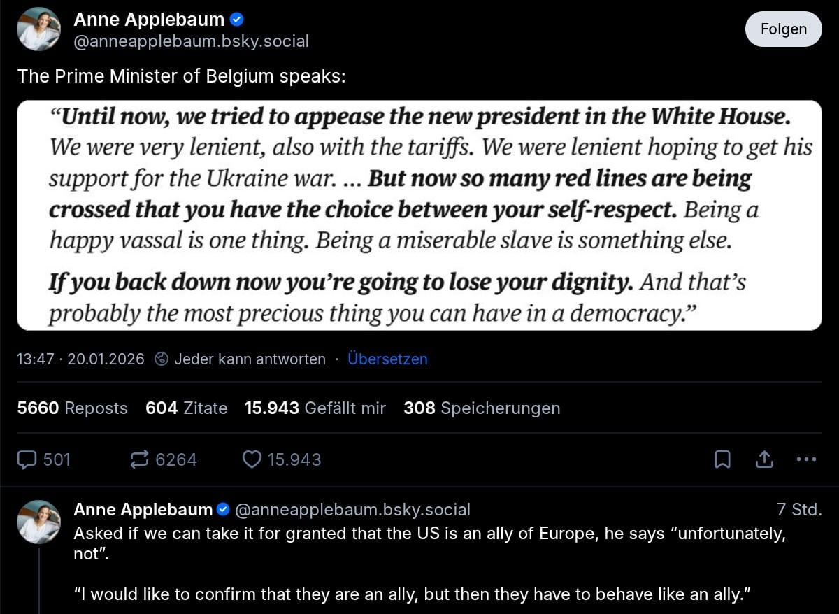Image resolution: width=839 pixels, height=614 pixels.
Task: Open the quoted text image
Action: [419, 215]
